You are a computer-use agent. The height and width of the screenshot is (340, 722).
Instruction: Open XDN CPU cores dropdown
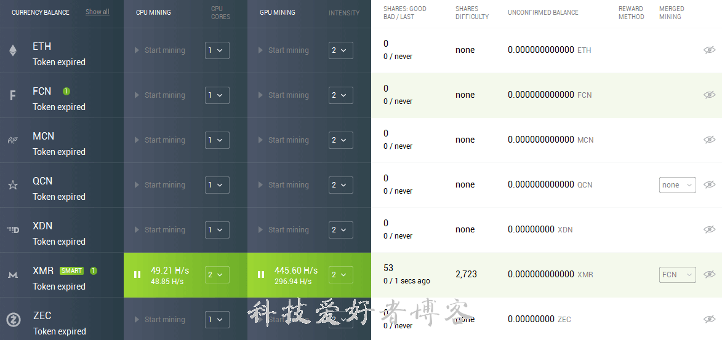point(217,229)
